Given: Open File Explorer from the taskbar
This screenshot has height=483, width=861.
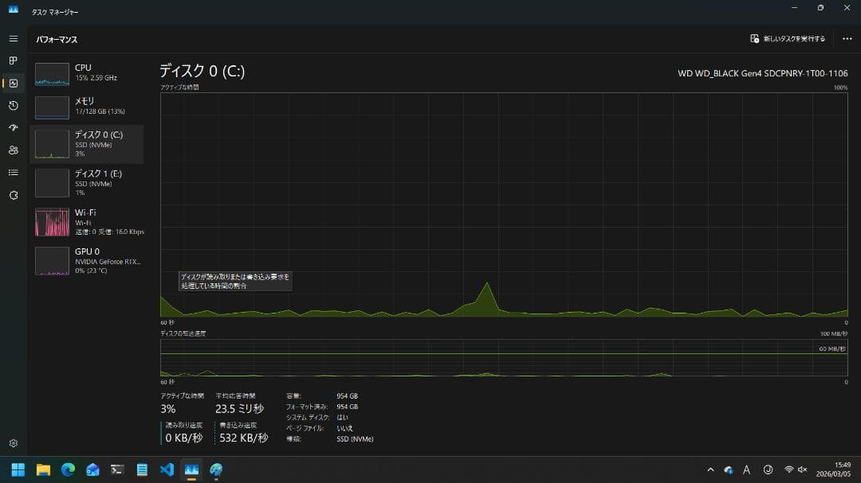Looking at the screenshot, I should coord(43,469).
